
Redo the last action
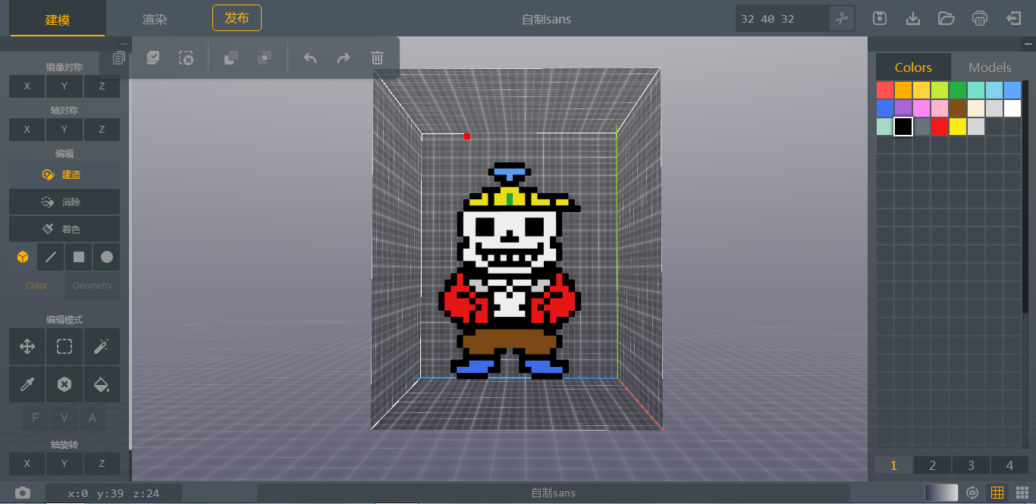[x=344, y=58]
